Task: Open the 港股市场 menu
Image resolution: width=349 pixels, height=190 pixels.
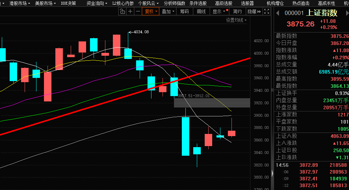Action: (x=19, y=3)
